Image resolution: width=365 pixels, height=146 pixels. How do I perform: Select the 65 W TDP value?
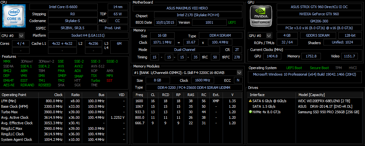[x=118, y=14]
